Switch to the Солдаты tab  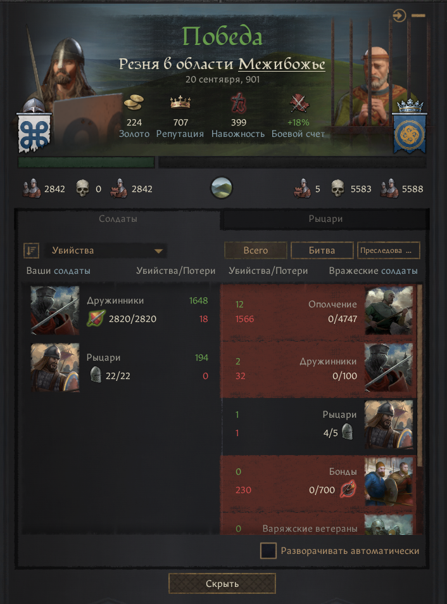pyautogui.click(x=118, y=219)
